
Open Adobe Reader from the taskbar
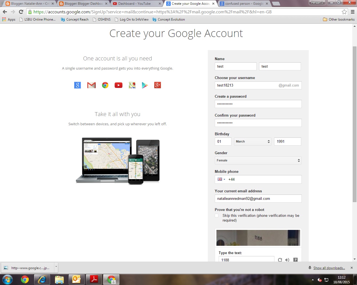[94, 279]
